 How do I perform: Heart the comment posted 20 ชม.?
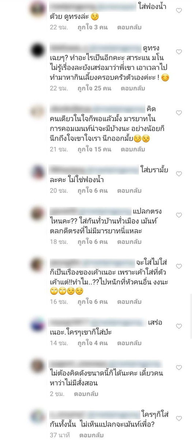pyautogui.click(x=179, y=174)
